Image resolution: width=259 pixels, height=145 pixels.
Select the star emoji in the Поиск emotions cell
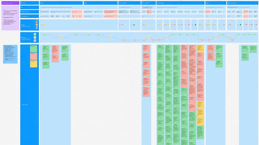tap(45, 25)
